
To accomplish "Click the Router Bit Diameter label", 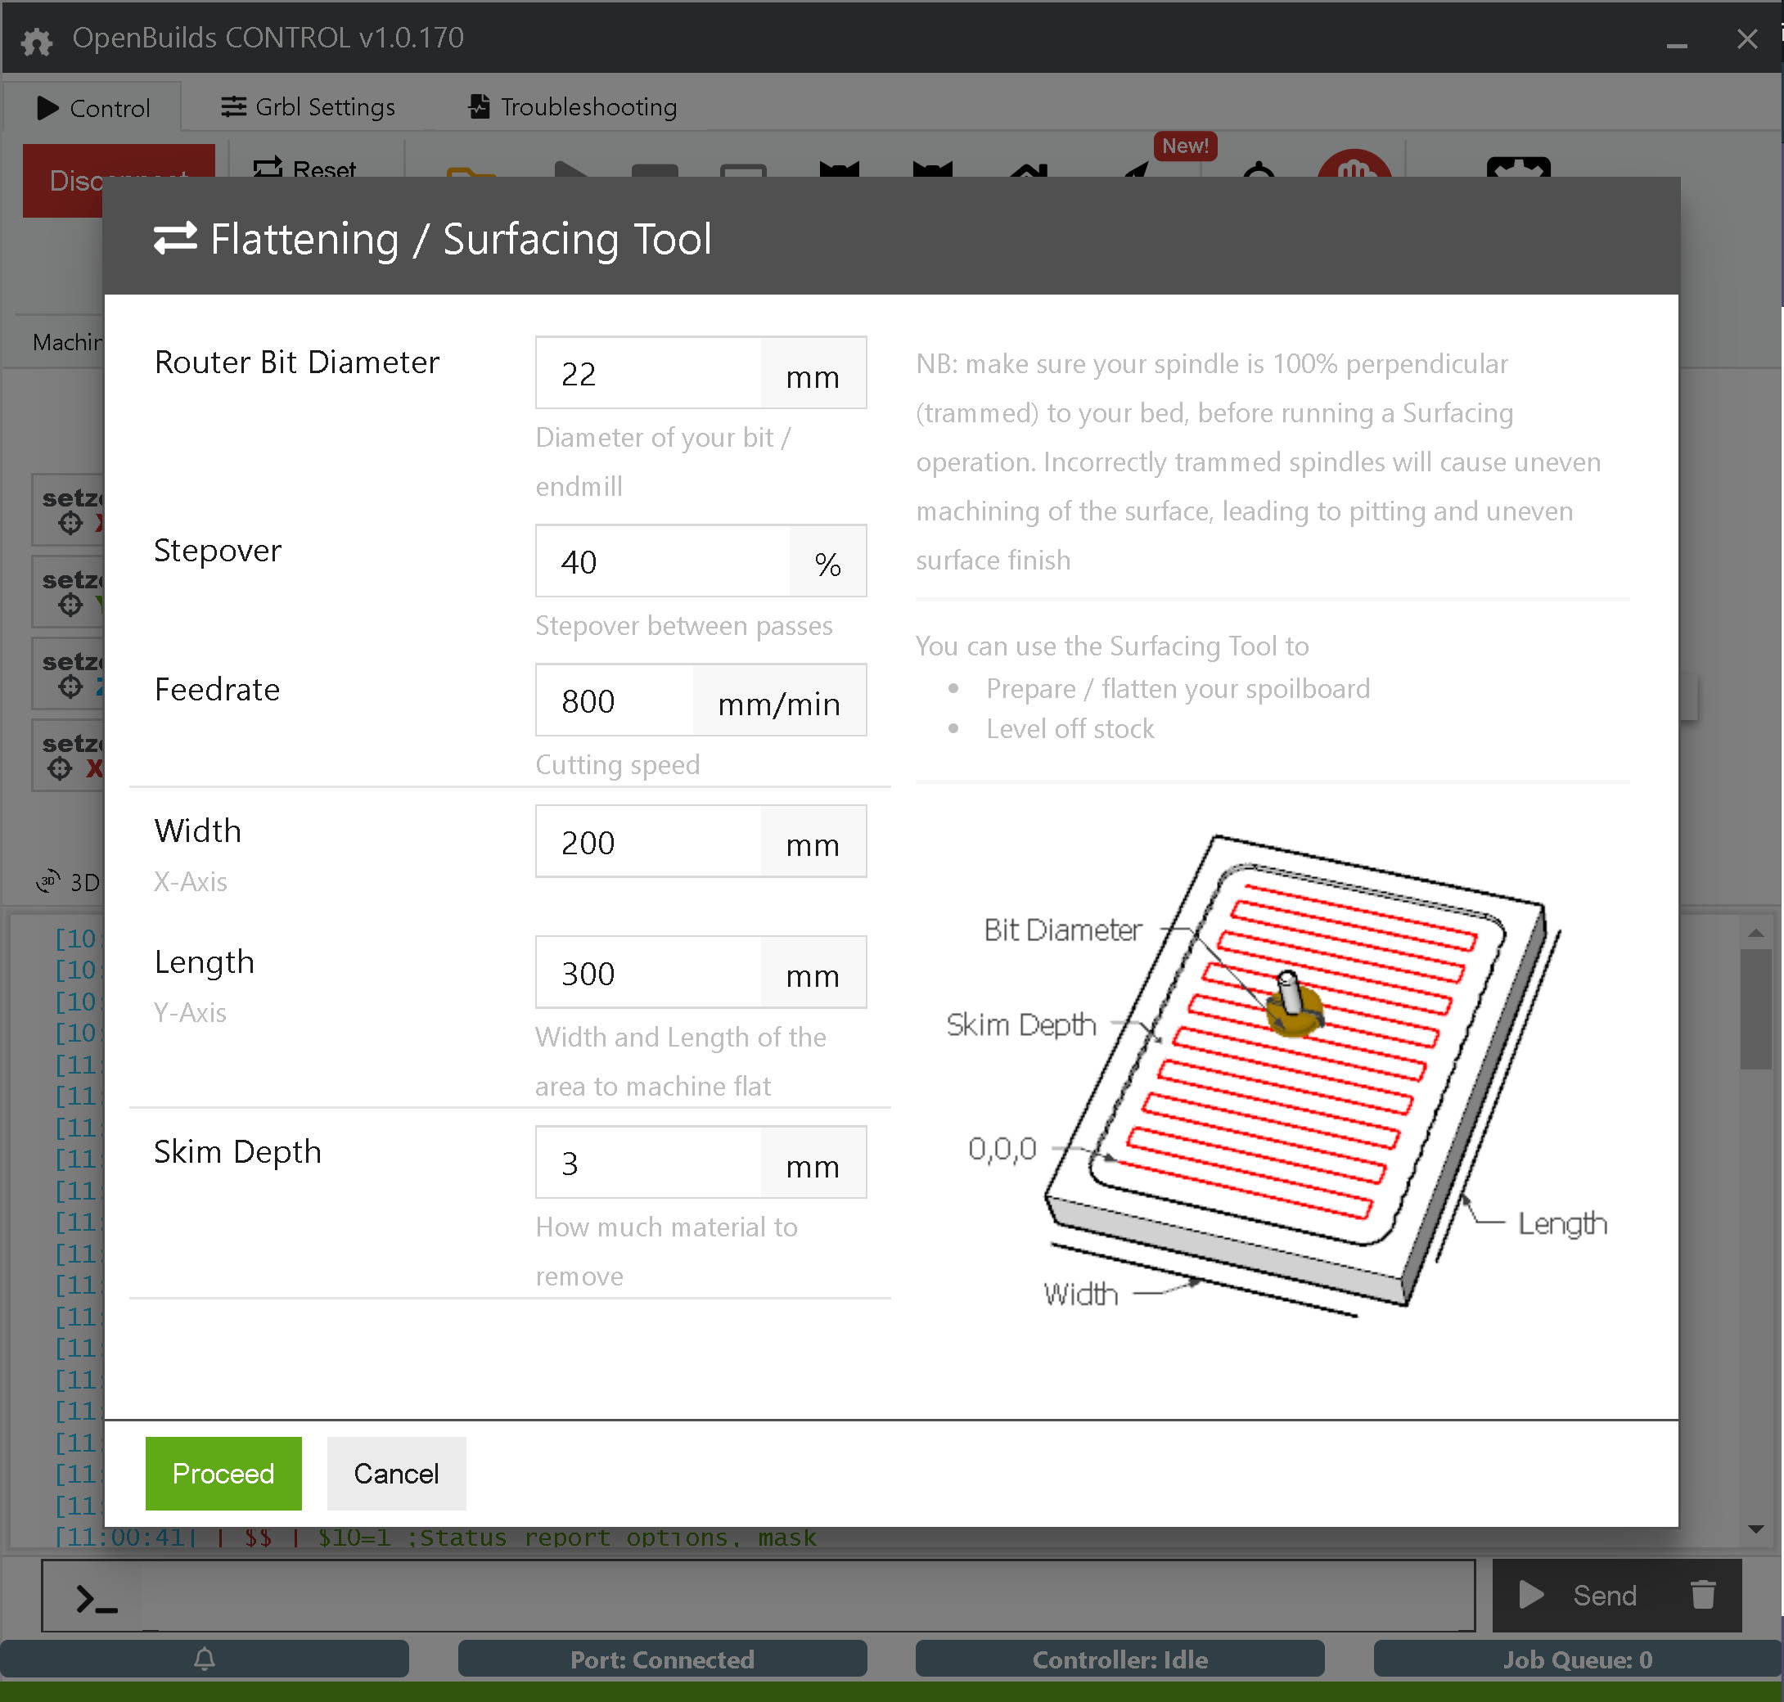I will (297, 362).
